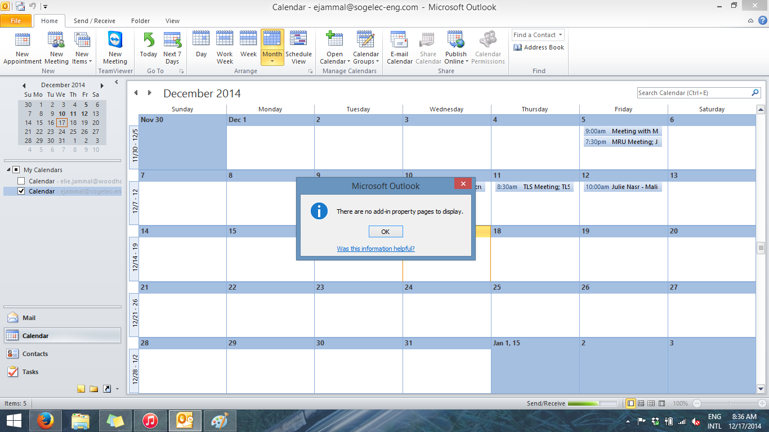Screen dimensions: 769x432
Task: Open iTunes from the taskbar
Action: [x=150, y=421]
